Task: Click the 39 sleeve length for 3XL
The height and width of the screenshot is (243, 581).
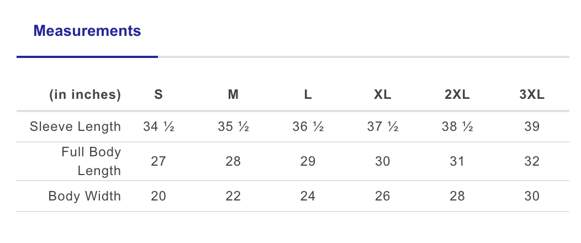Action: coord(532,127)
